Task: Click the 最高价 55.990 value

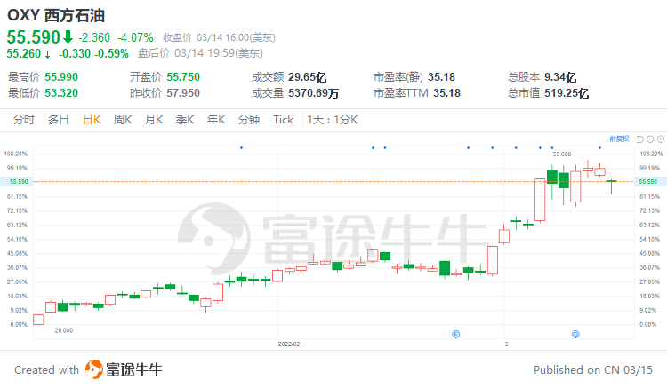Action: 61,77
